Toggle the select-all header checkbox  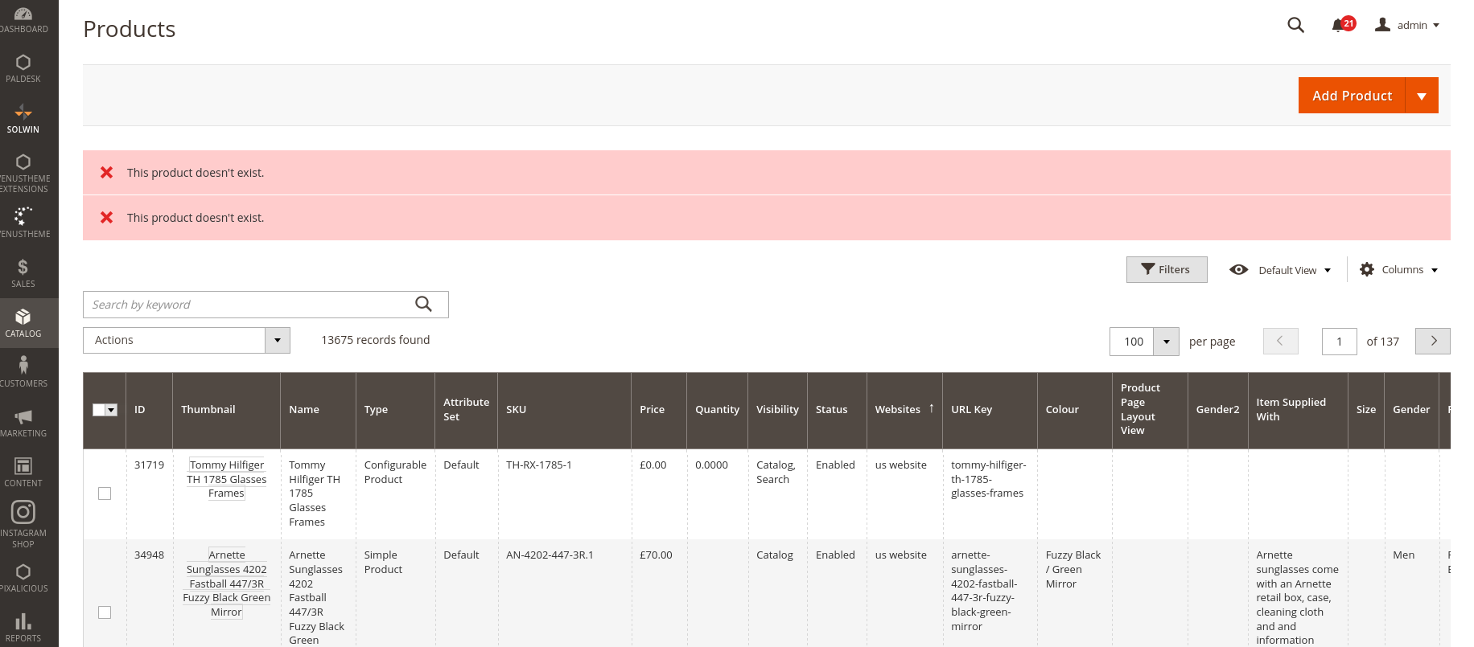[99, 410]
